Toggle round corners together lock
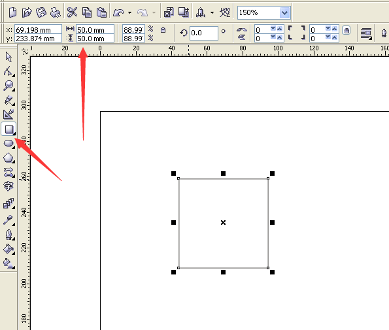389x330 pixels. 347,31
